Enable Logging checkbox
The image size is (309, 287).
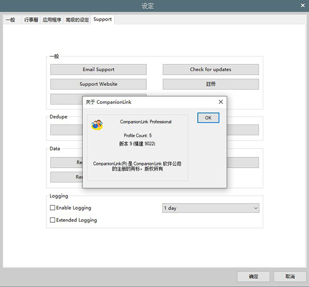(x=53, y=208)
